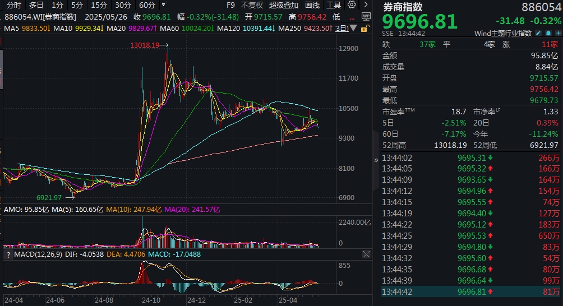Click the index name 886054.WI[券商指数]
This screenshot has width=563, height=306.
coord(40,17)
